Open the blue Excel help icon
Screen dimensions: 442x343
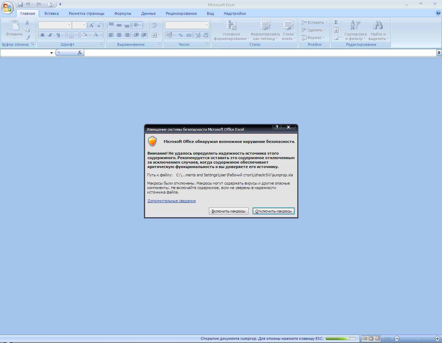(x=438, y=13)
